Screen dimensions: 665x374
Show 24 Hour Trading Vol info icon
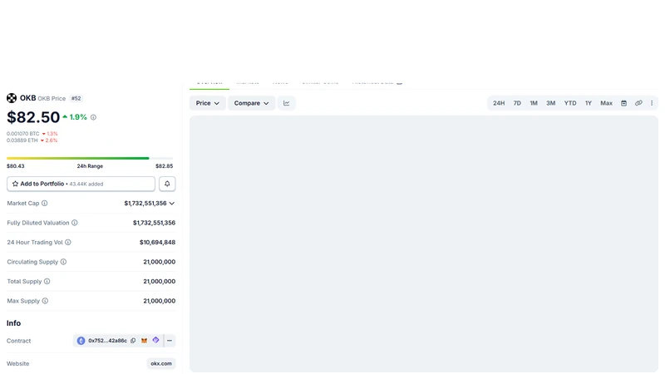[x=68, y=242]
